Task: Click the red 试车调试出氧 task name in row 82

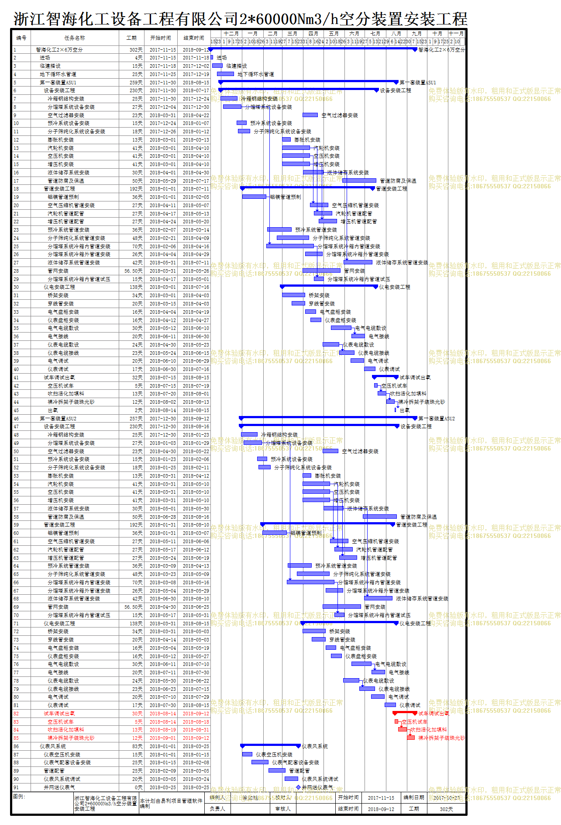Action: tap(59, 714)
